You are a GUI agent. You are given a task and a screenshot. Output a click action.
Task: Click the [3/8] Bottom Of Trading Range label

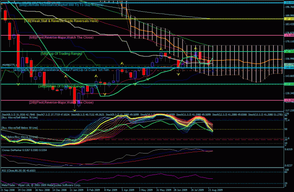pyautogui.click(x=61, y=86)
